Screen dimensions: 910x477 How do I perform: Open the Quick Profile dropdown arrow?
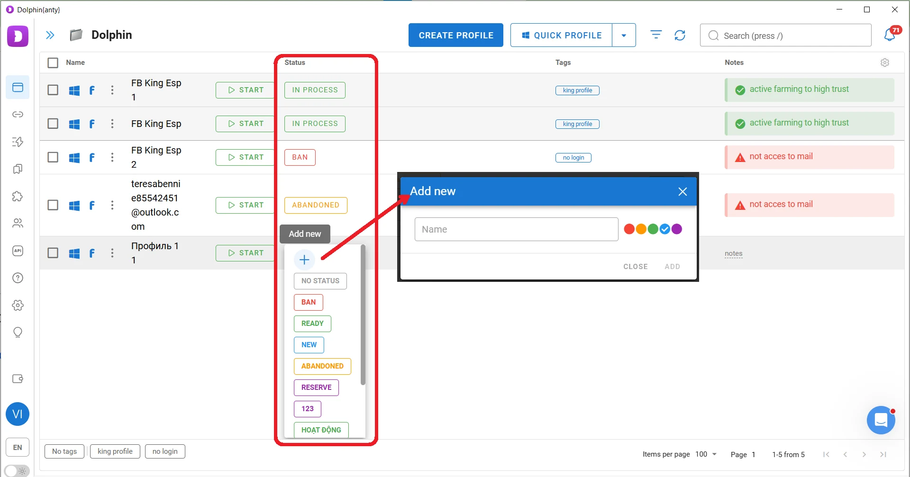(624, 35)
